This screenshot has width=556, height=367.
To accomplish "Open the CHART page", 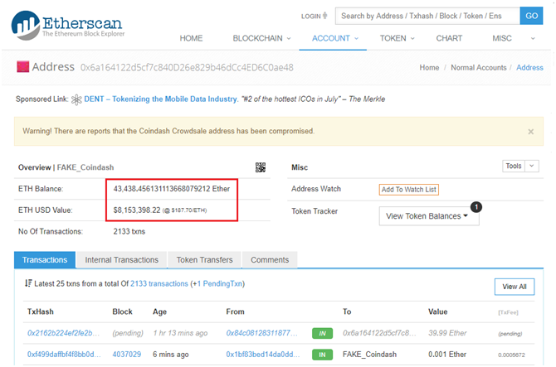I will click(x=449, y=38).
